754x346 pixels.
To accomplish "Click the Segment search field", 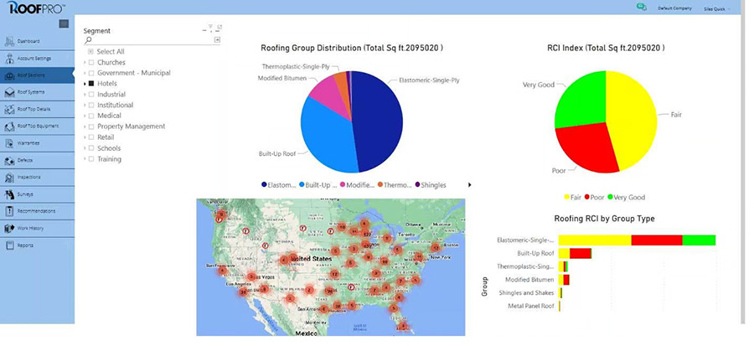I will tap(151, 39).
